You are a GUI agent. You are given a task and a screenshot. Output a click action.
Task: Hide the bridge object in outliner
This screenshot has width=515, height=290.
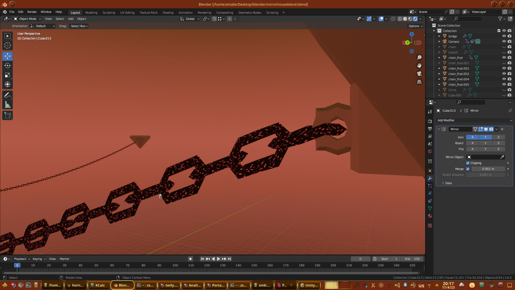click(x=504, y=36)
